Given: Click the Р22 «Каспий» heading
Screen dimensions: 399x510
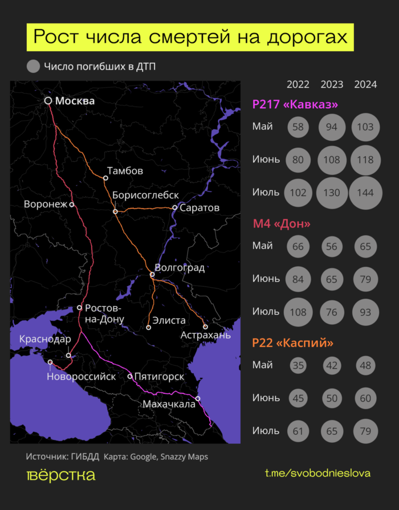Looking at the screenshot, I should pyautogui.click(x=292, y=343).
